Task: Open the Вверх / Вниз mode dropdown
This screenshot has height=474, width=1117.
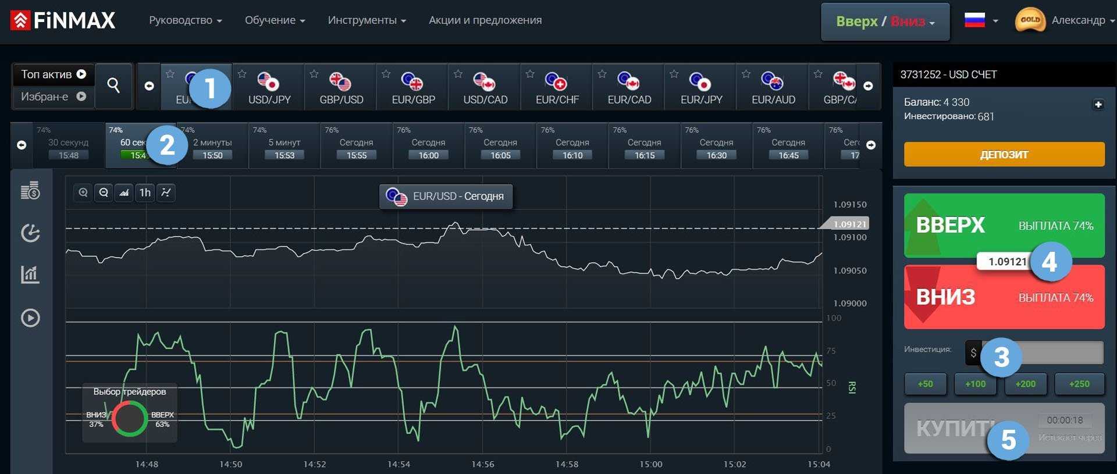Action: [x=885, y=22]
